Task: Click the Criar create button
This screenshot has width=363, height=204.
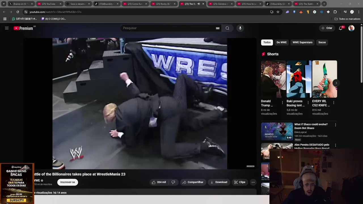Action: (x=327, y=28)
